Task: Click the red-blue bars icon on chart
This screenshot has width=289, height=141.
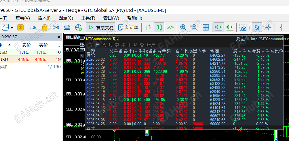Action: tap(76, 37)
